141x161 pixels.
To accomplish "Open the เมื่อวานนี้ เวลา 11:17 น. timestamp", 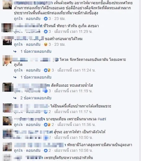I will 73,112.
